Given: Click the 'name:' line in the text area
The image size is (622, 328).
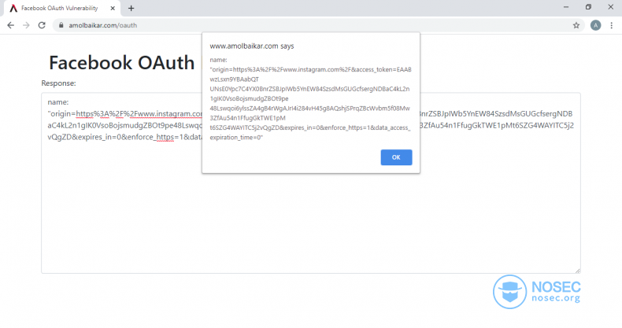Looking at the screenshot, I should pos(58,102).
